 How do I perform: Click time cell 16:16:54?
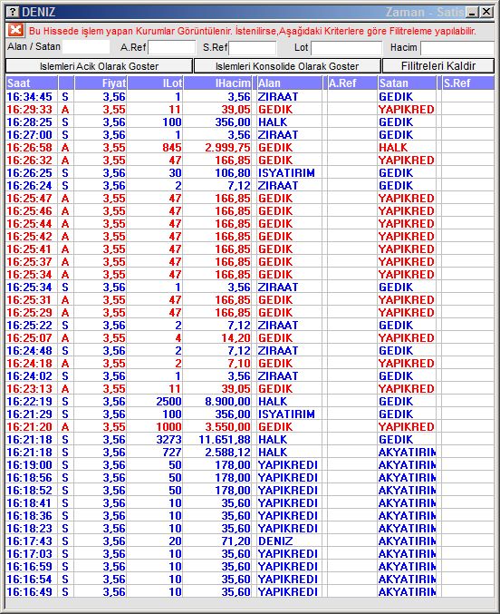29,580
